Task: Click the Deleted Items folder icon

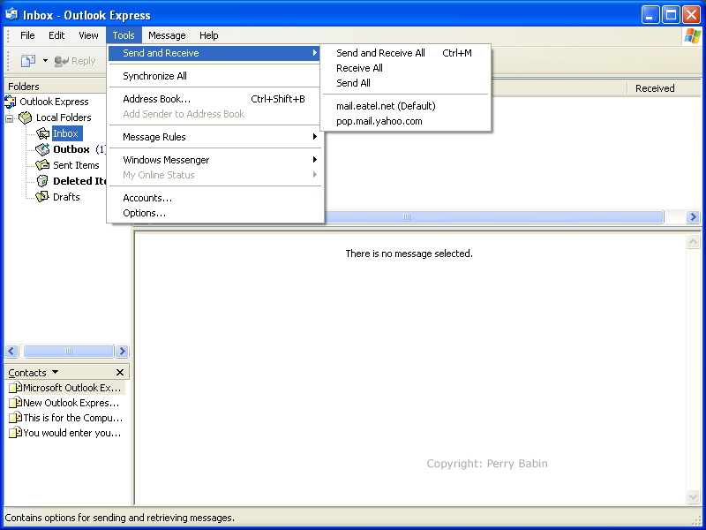Action: point(42,181)
